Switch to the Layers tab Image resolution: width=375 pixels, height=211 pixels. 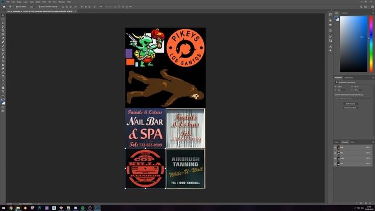(x=337, y=142)
